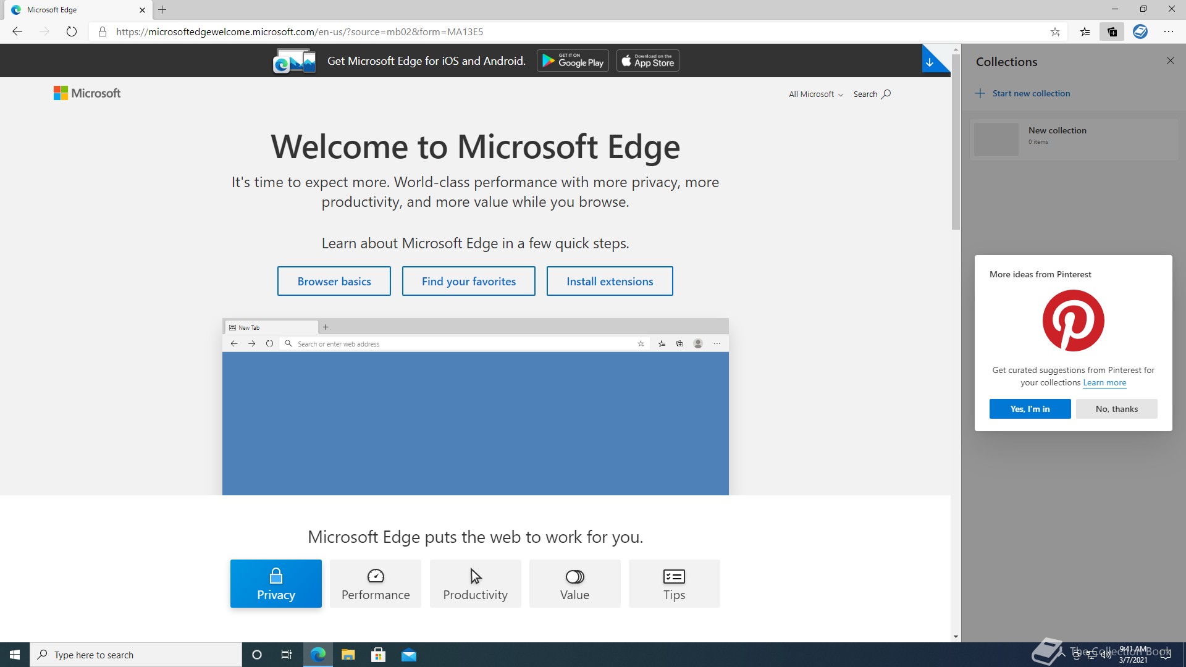Select the Value tab
The height and width of the screenshot is (667, 1186).
pos(575,584)
